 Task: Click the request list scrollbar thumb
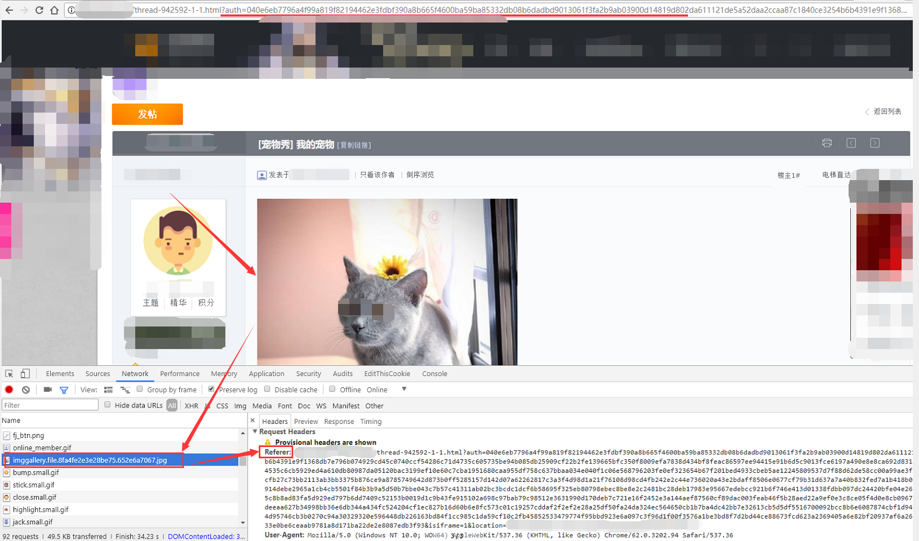click(x=243, y=461)
